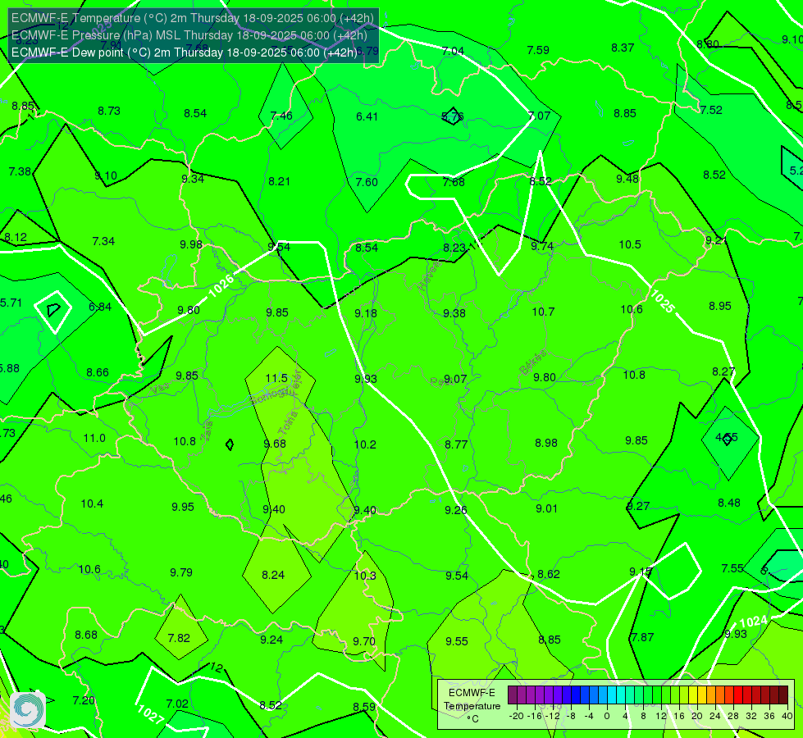Click the 10.7 temperature value

(x=543, y=312)
